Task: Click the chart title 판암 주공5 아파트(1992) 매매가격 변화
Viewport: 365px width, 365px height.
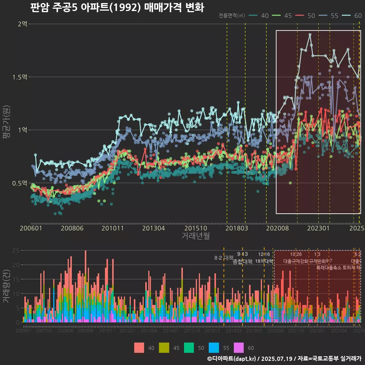Action: [x=117, y=7]
